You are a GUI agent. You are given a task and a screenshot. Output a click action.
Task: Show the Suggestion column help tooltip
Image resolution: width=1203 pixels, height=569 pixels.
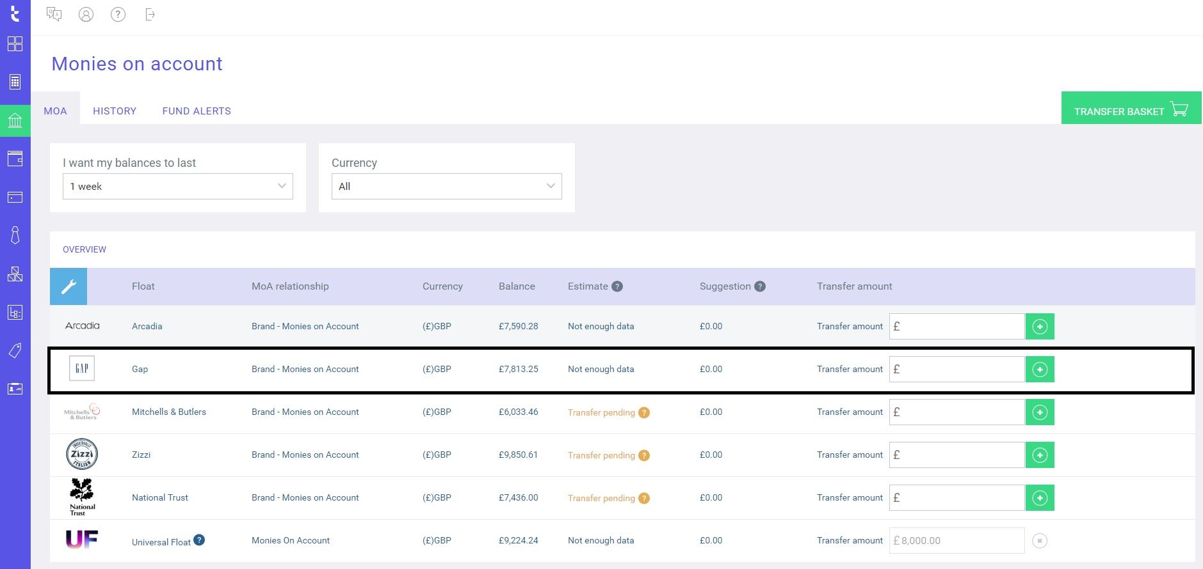click(760, 286)
